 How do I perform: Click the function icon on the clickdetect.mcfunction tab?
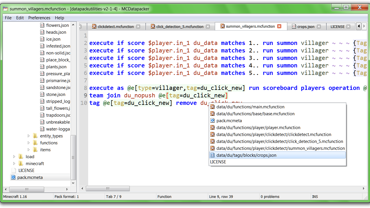pyautogui.click(x=93, y=26)
